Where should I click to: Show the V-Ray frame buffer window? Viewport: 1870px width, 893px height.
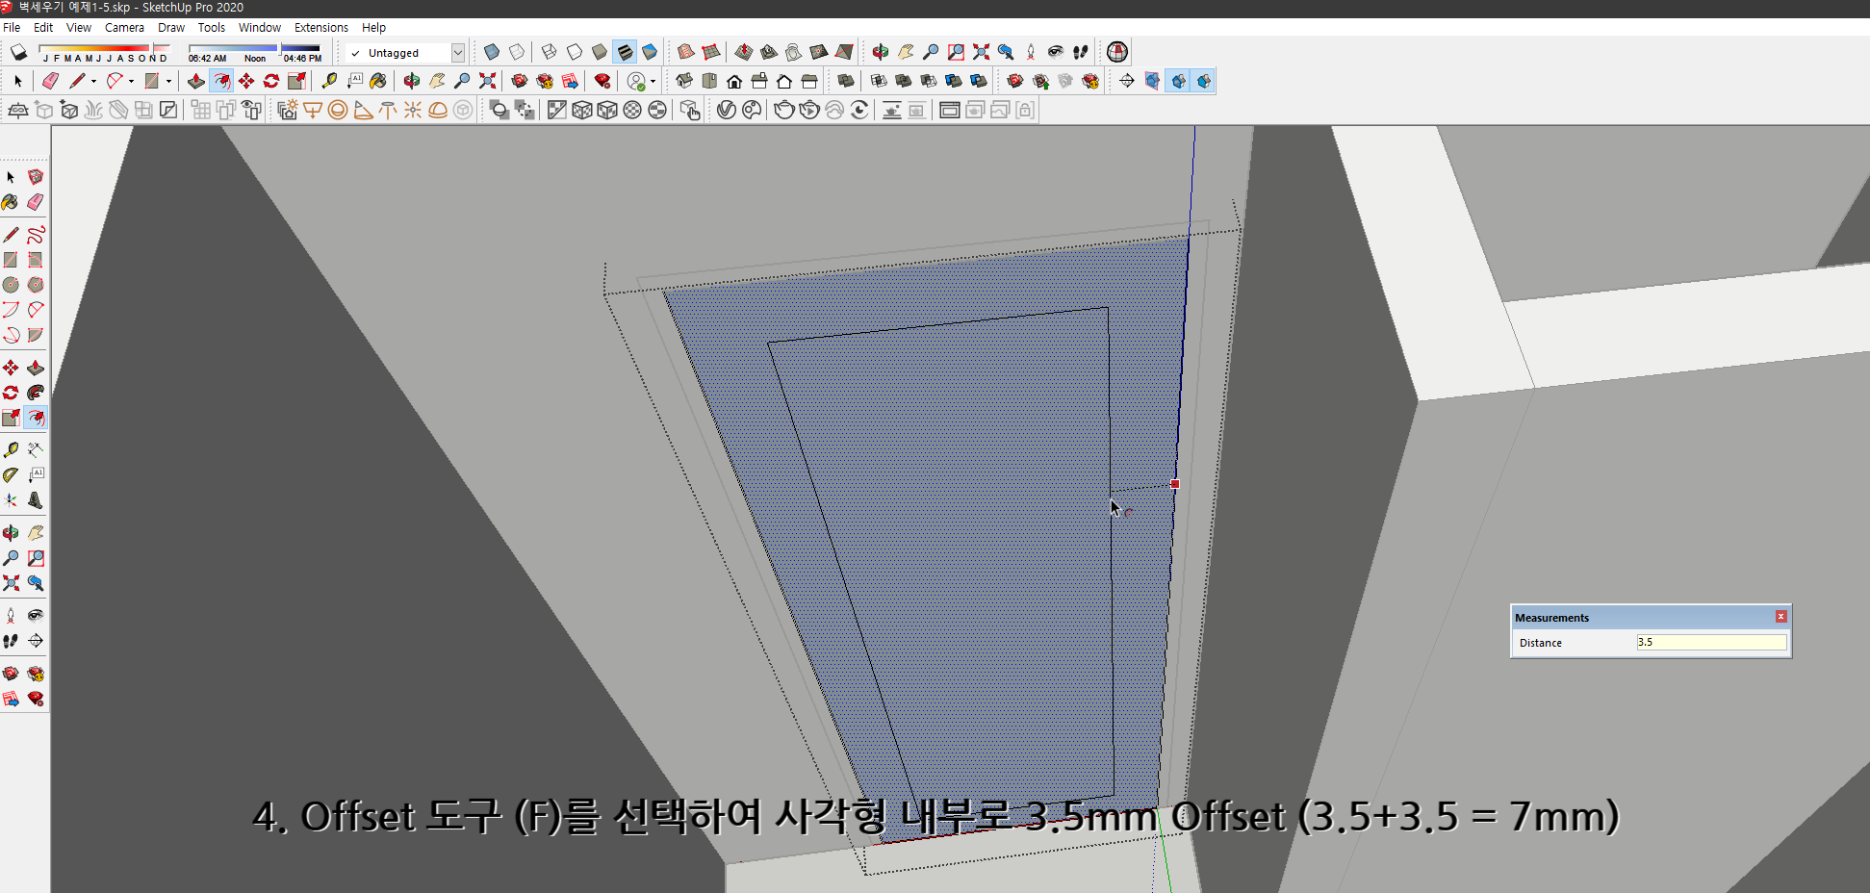(x=950, y=110)
